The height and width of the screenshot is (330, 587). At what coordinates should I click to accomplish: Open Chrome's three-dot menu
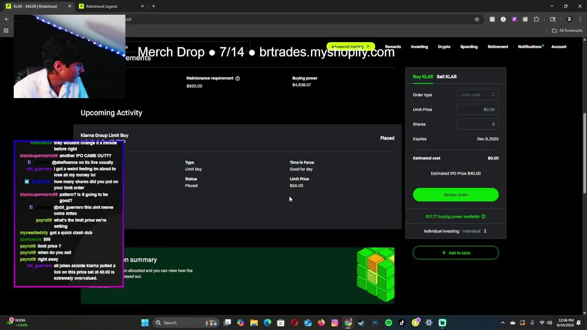tap(580, 19)
